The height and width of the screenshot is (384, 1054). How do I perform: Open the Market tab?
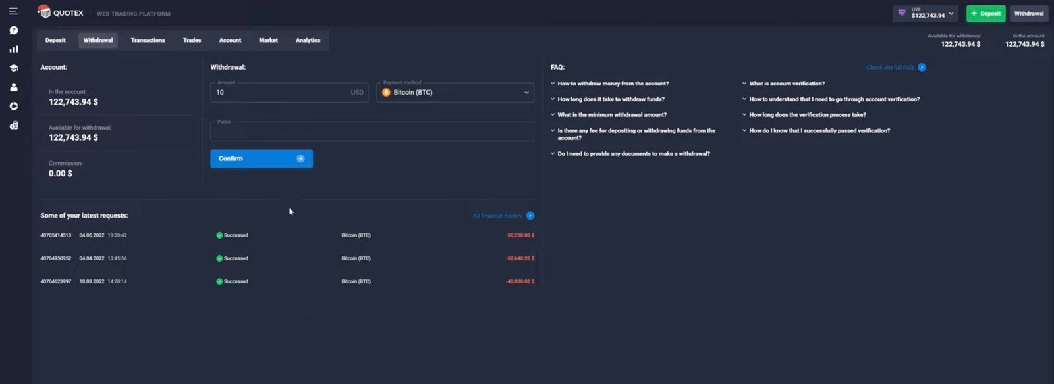[268, 41]
